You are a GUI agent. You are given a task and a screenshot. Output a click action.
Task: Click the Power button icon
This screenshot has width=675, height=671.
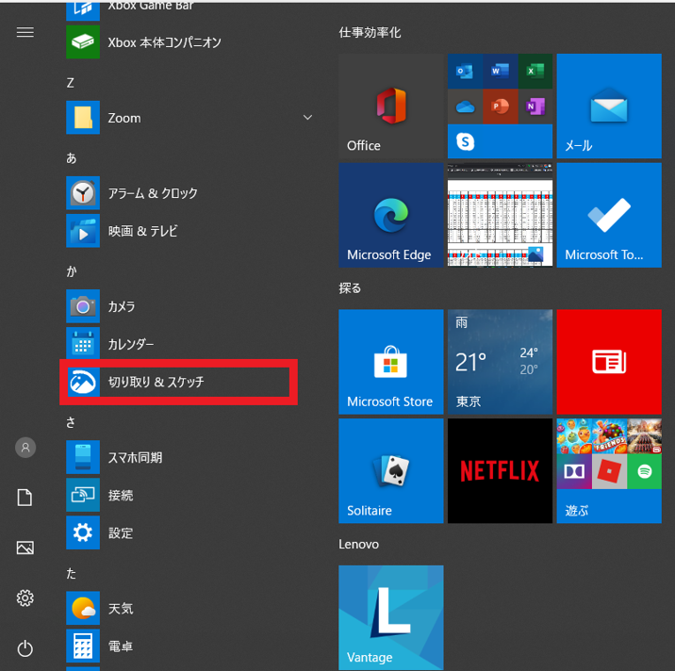(x=25, y=648)
